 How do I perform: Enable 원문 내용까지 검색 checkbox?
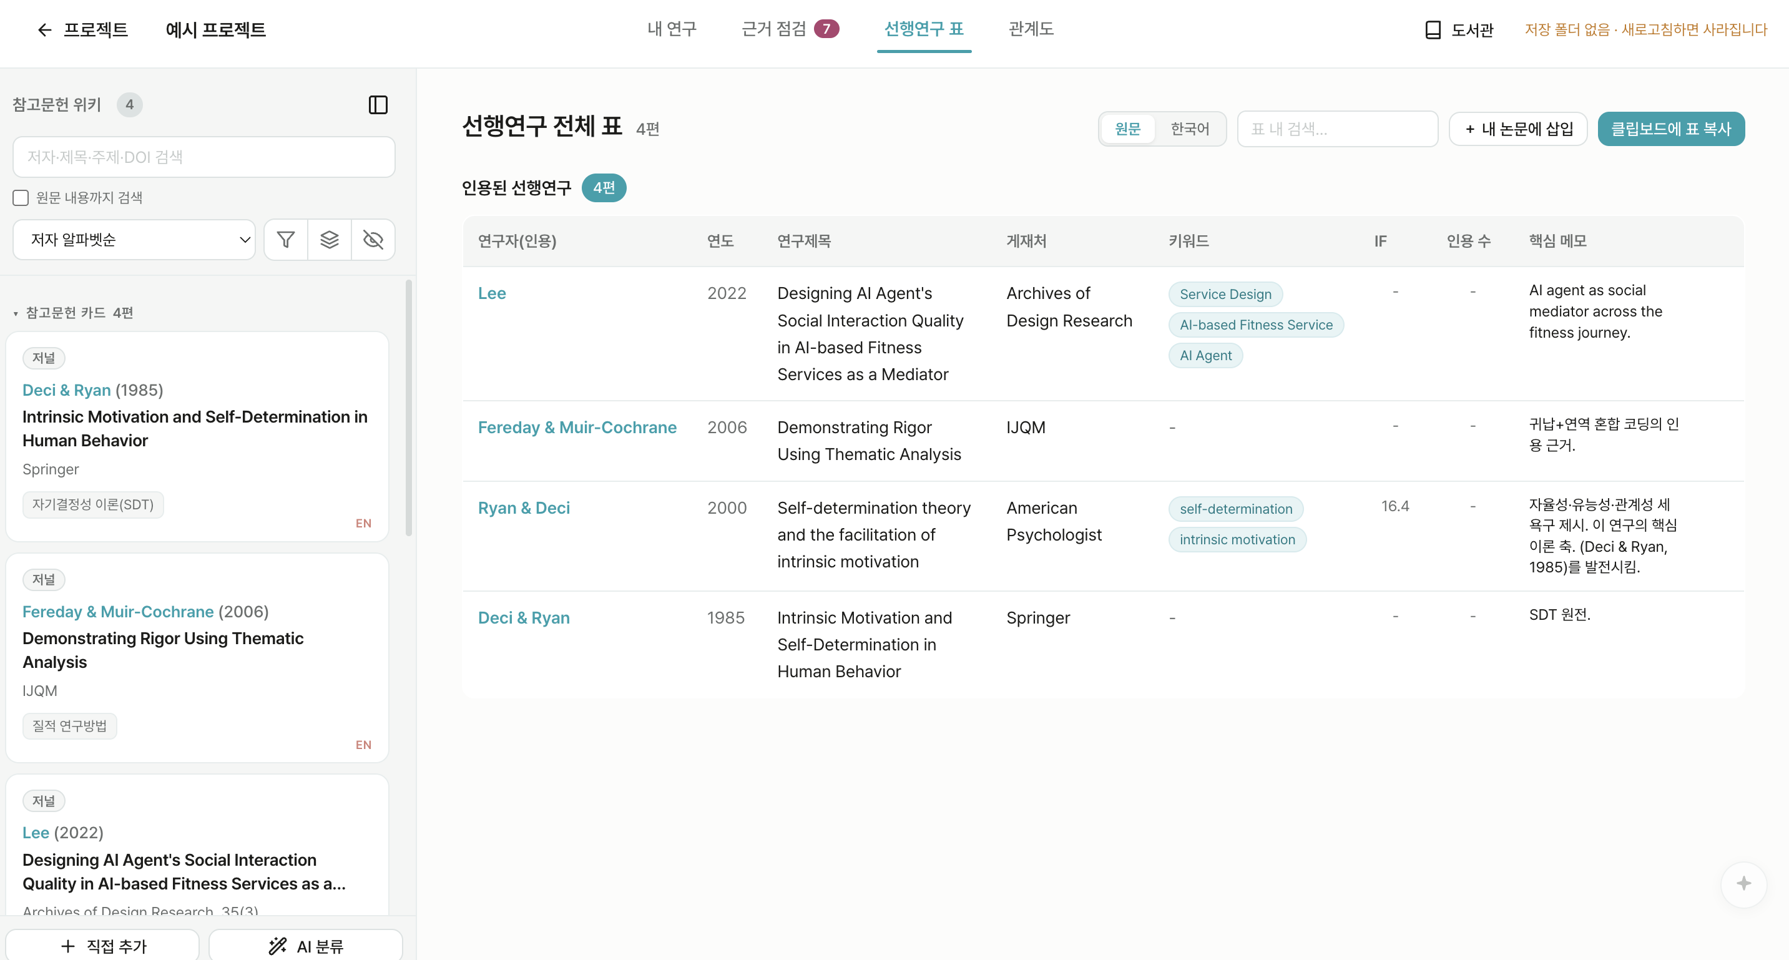[x=21, y=198]
